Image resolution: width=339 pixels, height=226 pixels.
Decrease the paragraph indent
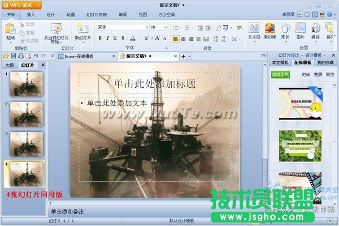(x=200, y=28)
